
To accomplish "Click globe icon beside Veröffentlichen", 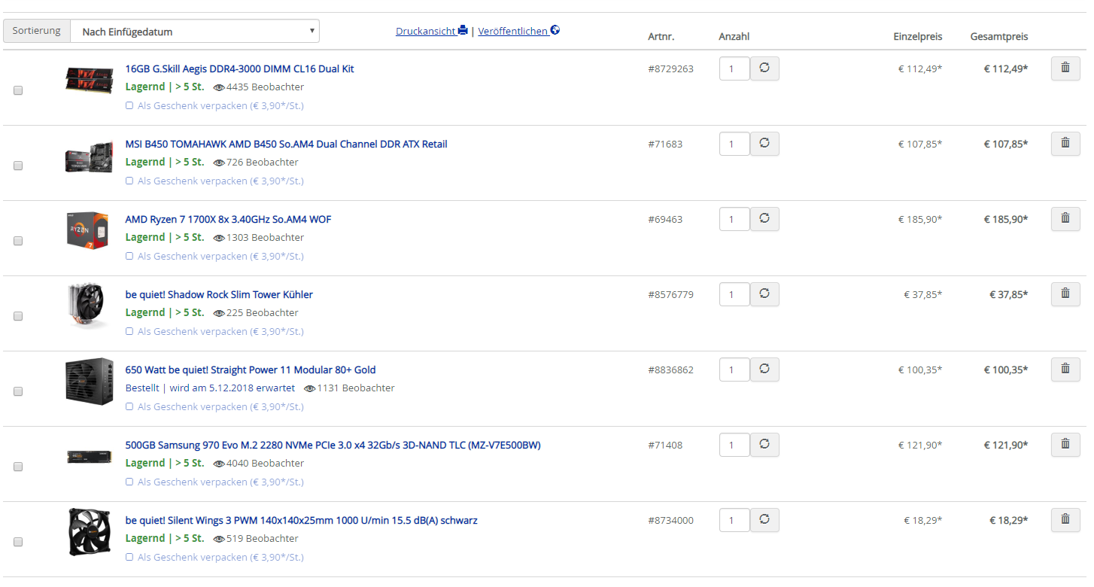I will pos(555,31).
